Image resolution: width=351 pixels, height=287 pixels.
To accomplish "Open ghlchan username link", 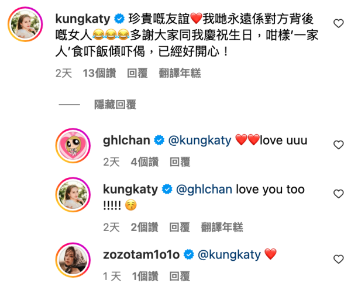I will coord(126,141).
